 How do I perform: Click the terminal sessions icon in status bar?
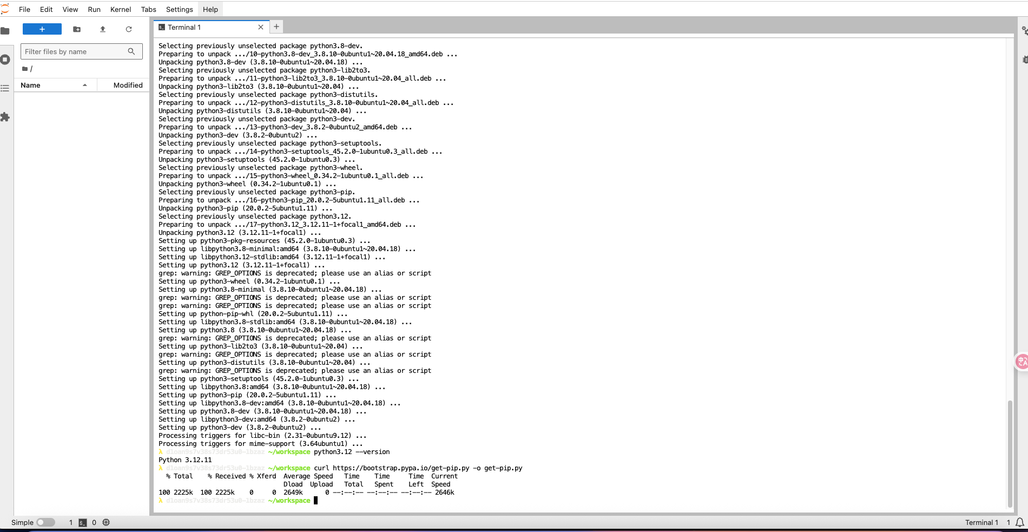pyautogui.click(x=83, y=522)
